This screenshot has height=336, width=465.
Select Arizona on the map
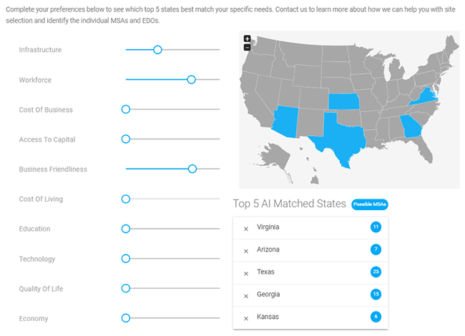(286, 122)
